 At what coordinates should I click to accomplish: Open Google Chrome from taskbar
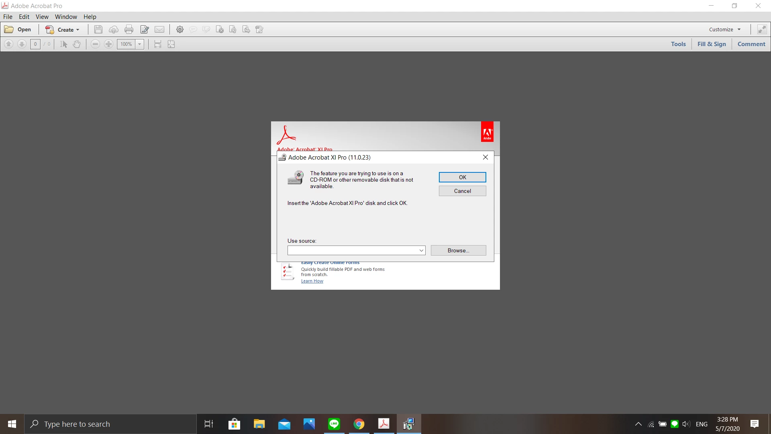pos(359,424)
